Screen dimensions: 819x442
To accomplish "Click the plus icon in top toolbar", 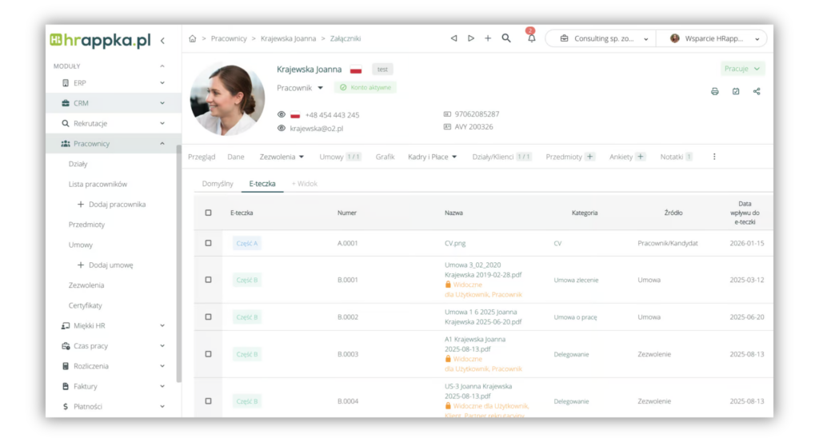I will pos(488,38).
